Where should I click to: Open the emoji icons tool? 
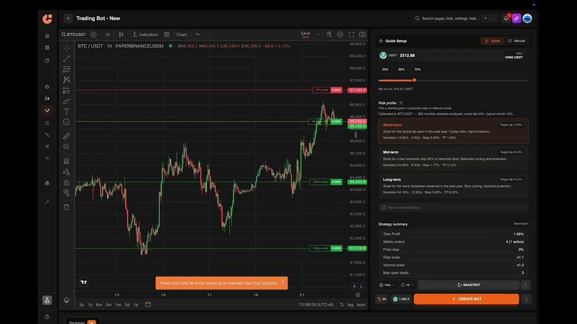pos(66,122)
